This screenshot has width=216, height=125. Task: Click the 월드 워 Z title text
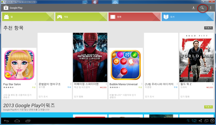click(186, 84)
